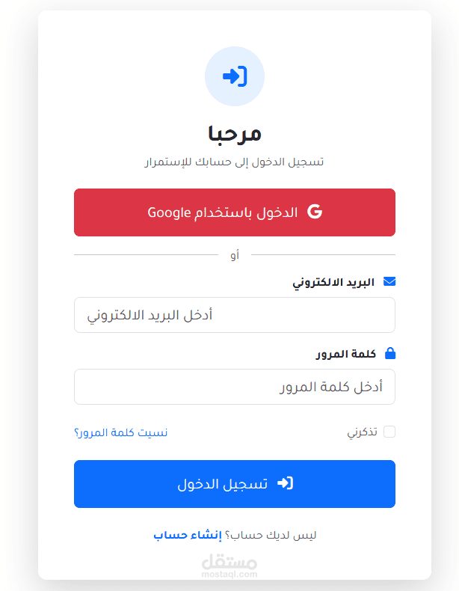Click the blue padlock password icon

pyautogui.click(x=390, y=354)
